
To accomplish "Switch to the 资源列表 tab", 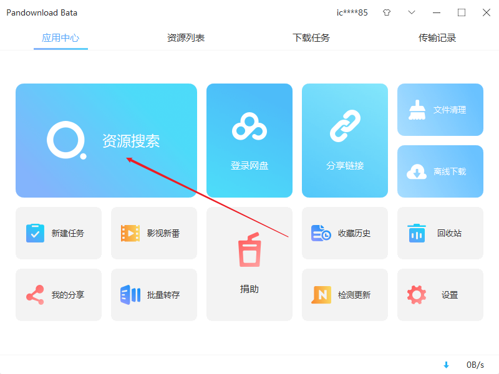I will (186, 38).
